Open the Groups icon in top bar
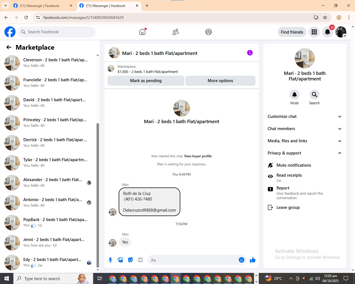355x284 pixels. [x=209, y=32]
